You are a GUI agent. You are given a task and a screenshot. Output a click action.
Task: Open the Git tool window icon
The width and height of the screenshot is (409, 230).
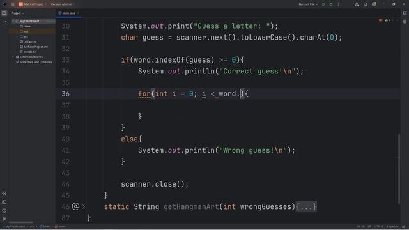[x=4, y=218]
